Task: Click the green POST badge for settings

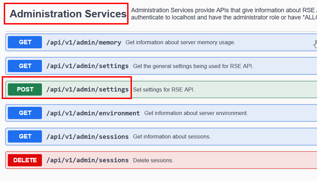Action: pyautogui.click(x=25, y=89)
